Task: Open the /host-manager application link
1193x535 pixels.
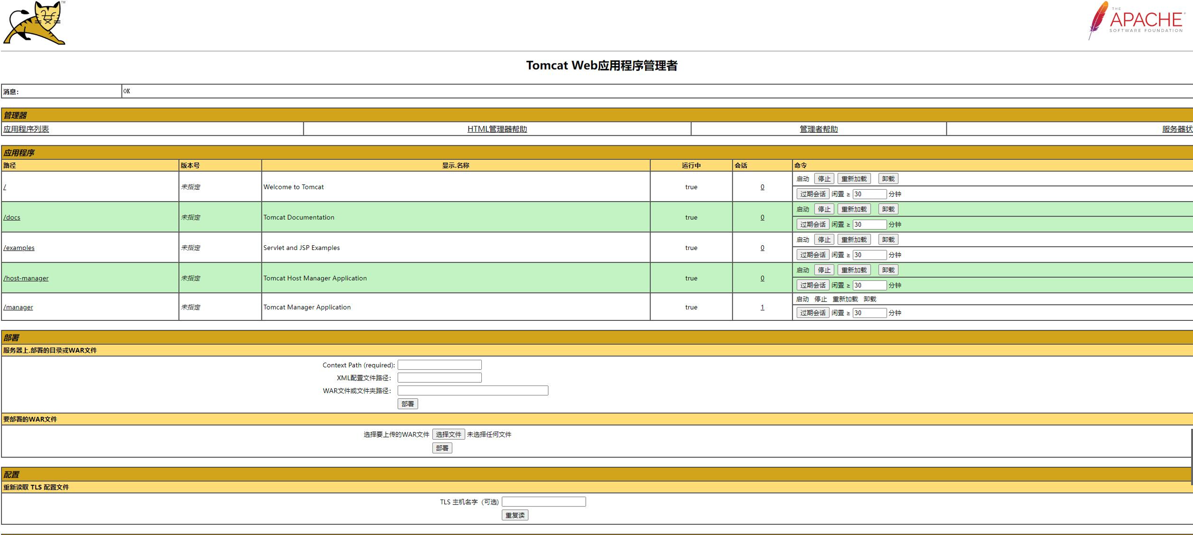Action: (26, 278)
